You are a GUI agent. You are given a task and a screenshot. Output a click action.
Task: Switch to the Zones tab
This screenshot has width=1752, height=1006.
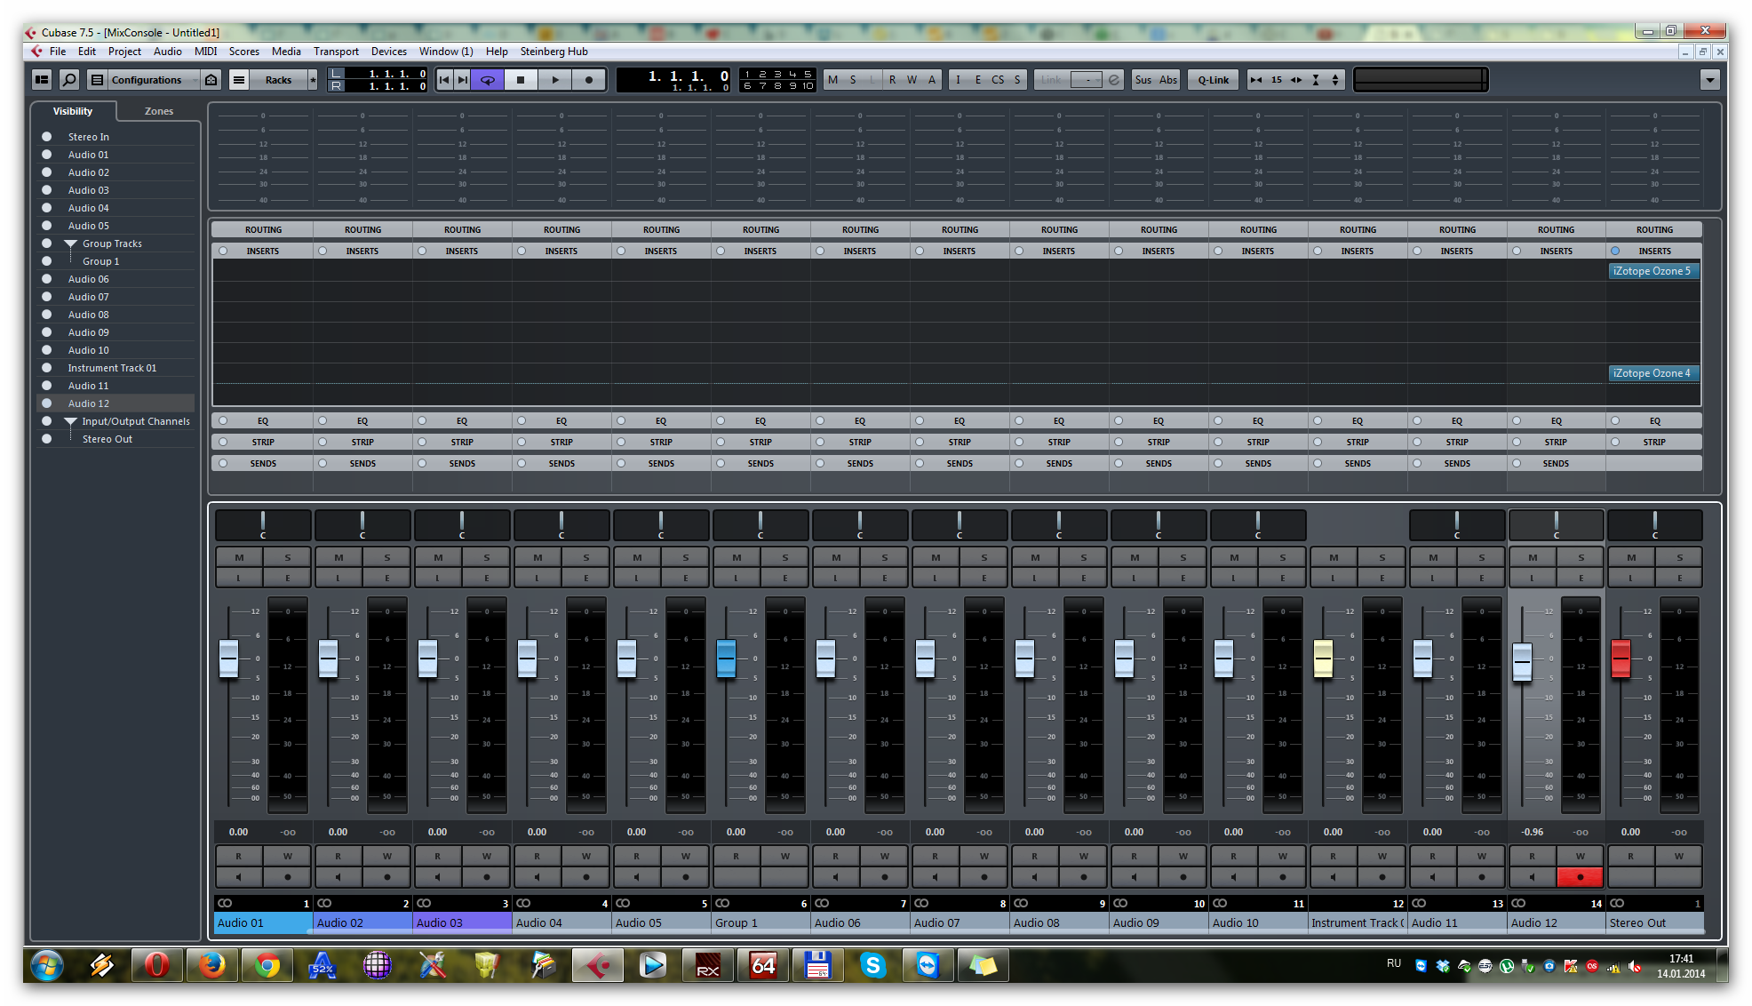tap(158, 111)
